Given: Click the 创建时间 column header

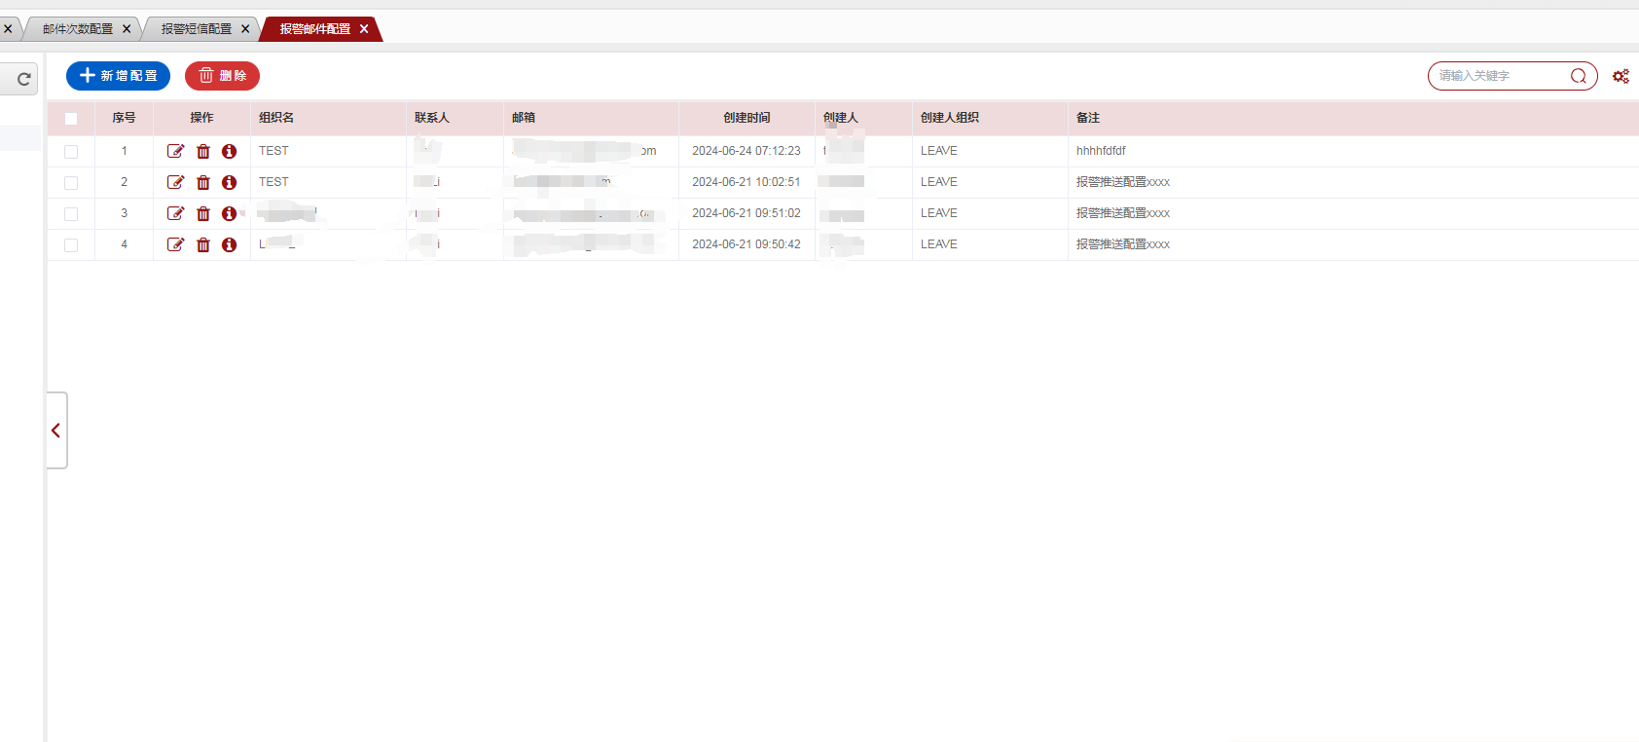Looking at the screenshot, I should pos(747,118).
